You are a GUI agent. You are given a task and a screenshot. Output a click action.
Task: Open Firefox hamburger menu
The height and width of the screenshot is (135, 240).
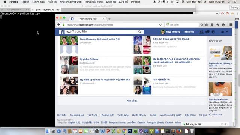[x=231, y=24]
